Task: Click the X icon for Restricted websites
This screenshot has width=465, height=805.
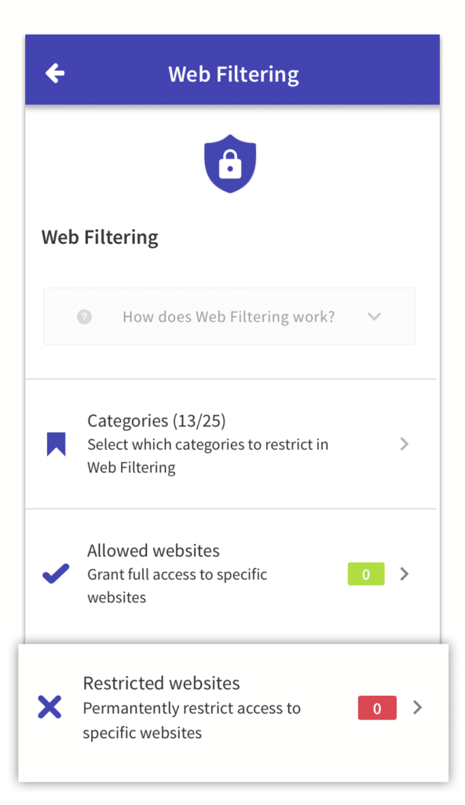Action: [49, 707]
